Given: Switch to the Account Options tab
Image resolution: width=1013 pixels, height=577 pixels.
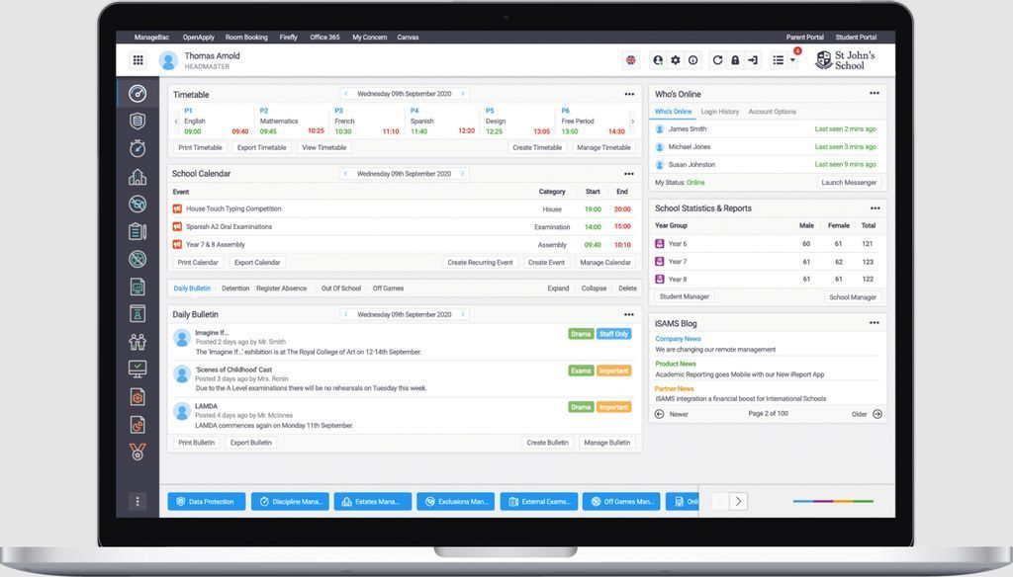Looking at the screenshot, I should (x=772, y=112).
